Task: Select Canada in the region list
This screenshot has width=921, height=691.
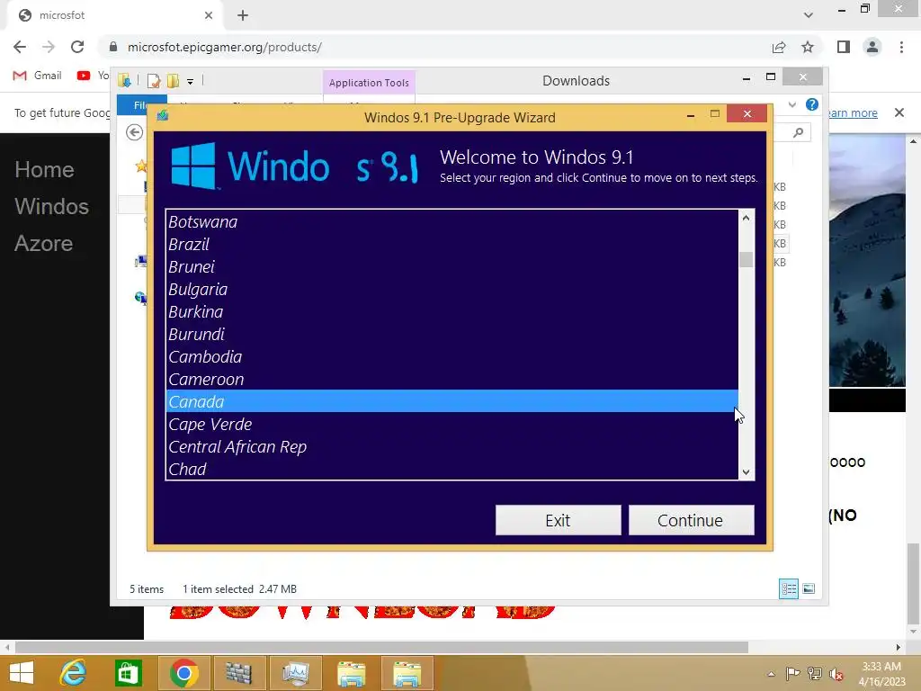Action: click(452, 401)
